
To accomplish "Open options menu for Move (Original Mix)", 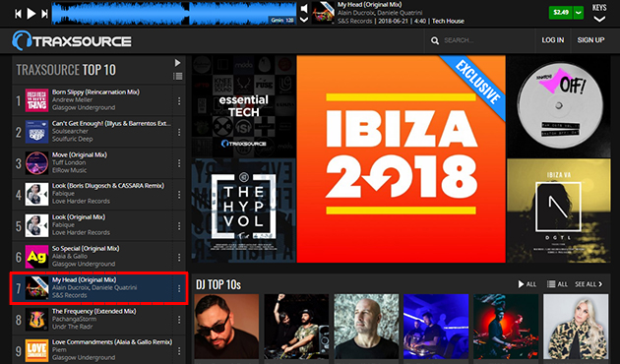I will pos(179,163).
